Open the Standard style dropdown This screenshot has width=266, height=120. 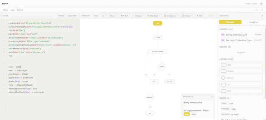(x=153, y=16)
